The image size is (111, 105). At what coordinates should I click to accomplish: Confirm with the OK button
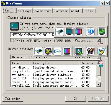pos(76,99)
